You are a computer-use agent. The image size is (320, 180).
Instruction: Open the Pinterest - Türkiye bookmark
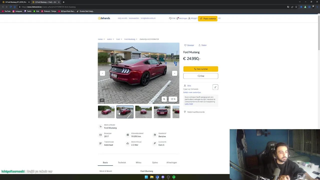(x=49, y=11)
